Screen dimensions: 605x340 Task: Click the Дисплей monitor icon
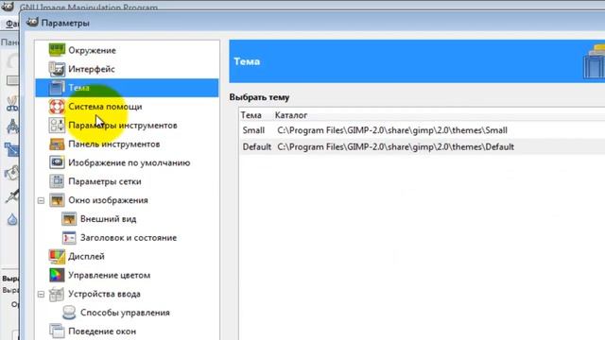(57, 256)
